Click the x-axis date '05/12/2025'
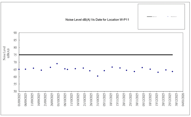 click(x=144, y=100)
